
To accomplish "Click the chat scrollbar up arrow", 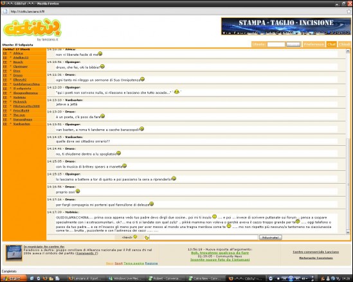I will click(348, 51).
